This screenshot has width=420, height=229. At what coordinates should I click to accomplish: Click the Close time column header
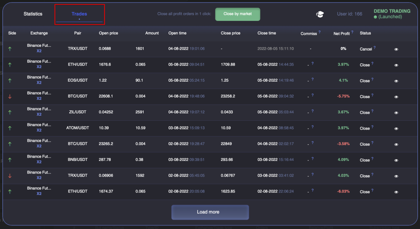tap(267, 33)
